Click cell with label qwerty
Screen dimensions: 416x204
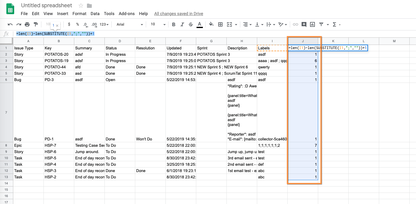pos(272,67)
